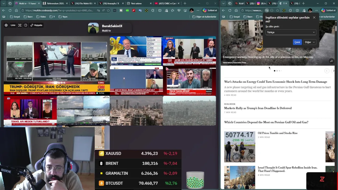
Task: Open Markets Rally as Trump's Iran Deadline article
Action: coord(258,108)
